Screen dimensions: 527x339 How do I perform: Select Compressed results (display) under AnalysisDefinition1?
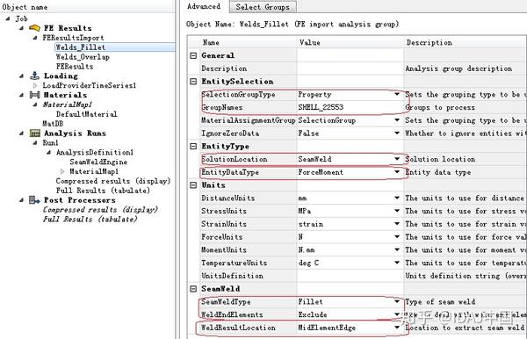113,181
